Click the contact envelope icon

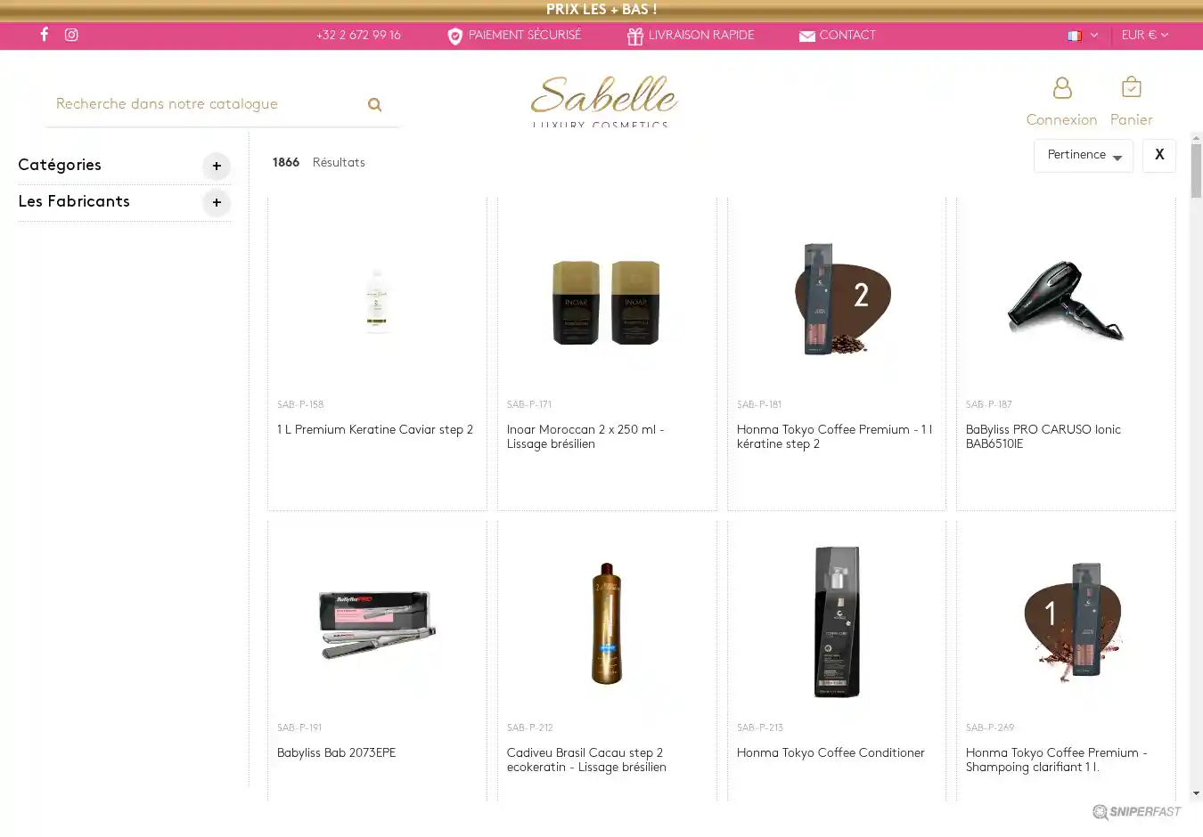[806, 37]
